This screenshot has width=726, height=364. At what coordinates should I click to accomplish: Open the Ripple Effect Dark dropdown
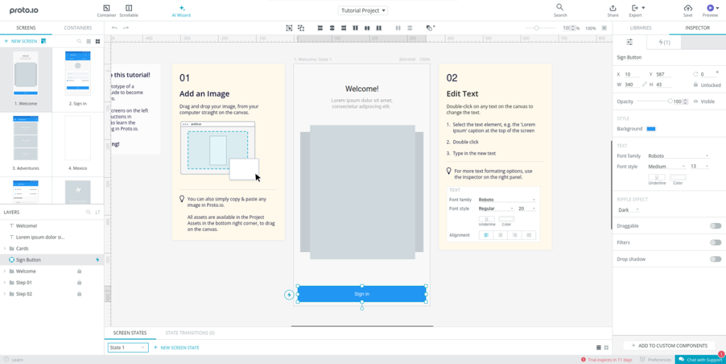pyautogui.click(x=628, y=210)
